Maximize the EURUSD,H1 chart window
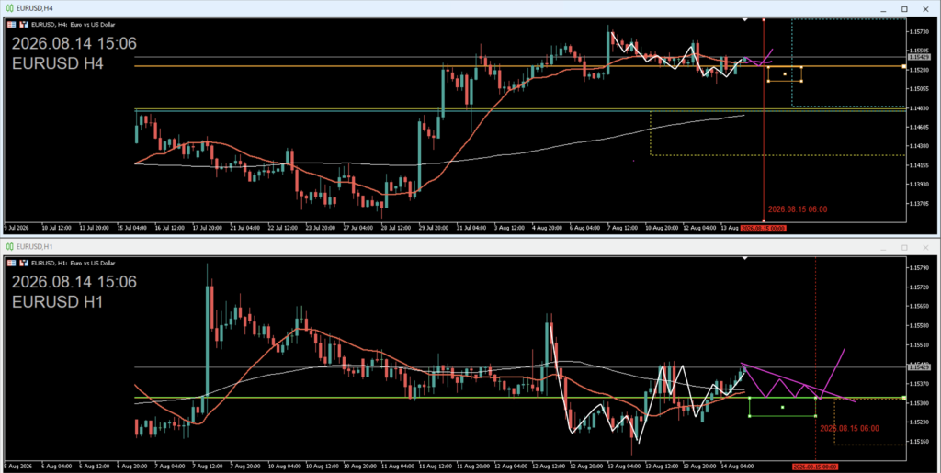941x473 pixels. point(904,248)
